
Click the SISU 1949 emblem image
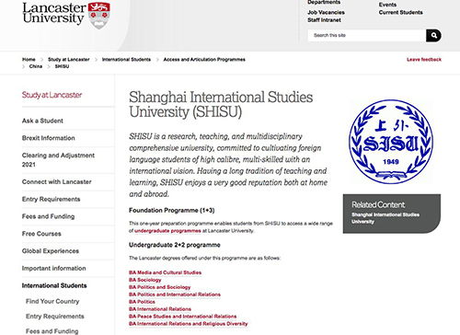point(391,142)
